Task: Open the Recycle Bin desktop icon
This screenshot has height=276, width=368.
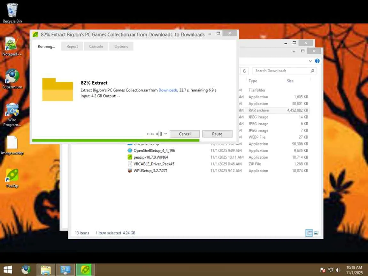Action: click(x=12, y=13)
